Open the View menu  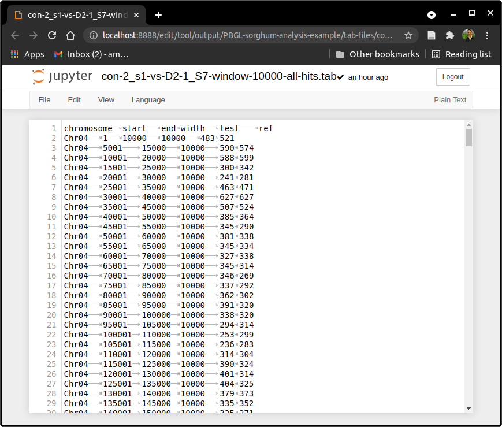click(x=106, y=100)
